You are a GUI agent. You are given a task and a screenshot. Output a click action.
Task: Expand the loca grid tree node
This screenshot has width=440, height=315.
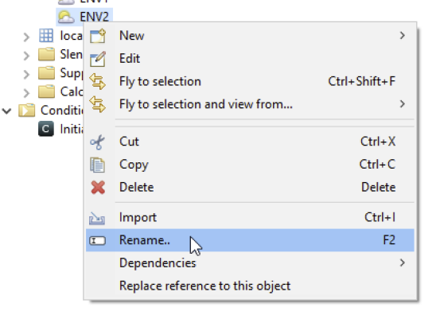point(26,37)
